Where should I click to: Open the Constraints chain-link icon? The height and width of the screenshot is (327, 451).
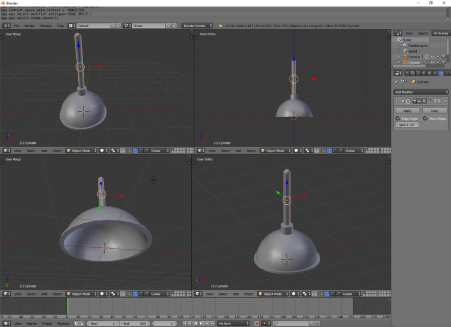coord(435,73)
